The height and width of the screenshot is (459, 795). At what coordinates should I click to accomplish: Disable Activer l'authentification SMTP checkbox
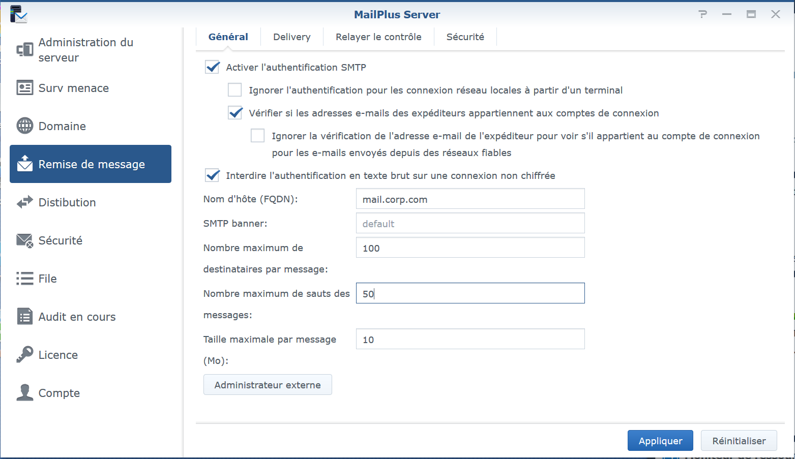(212, 67)
